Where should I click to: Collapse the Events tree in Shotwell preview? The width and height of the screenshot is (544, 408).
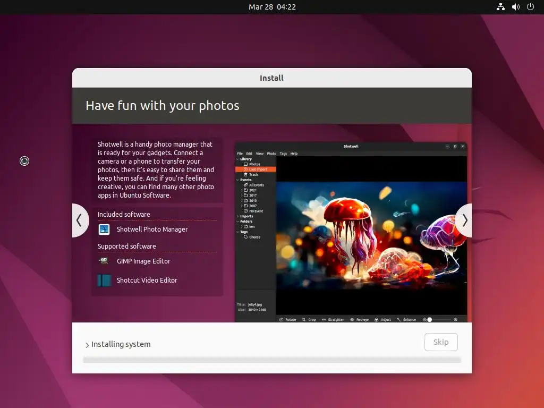238,180
